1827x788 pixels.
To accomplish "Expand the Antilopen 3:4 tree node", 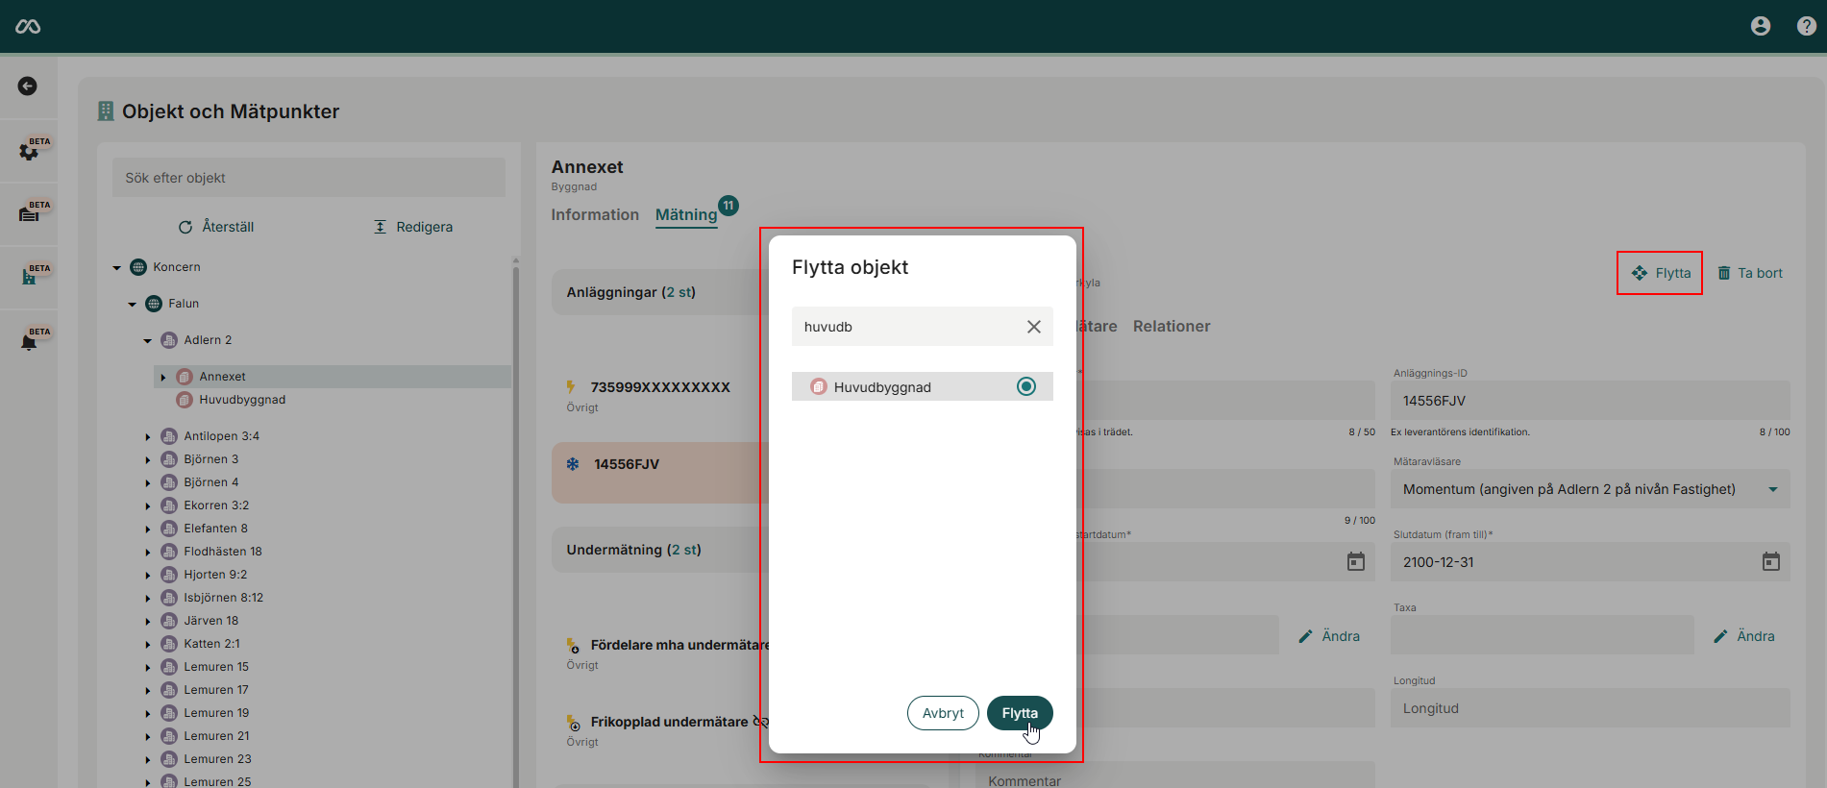I will click(x=148, y=437).
